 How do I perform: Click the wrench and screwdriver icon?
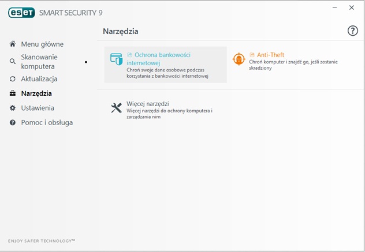click(x=117, y=108)
